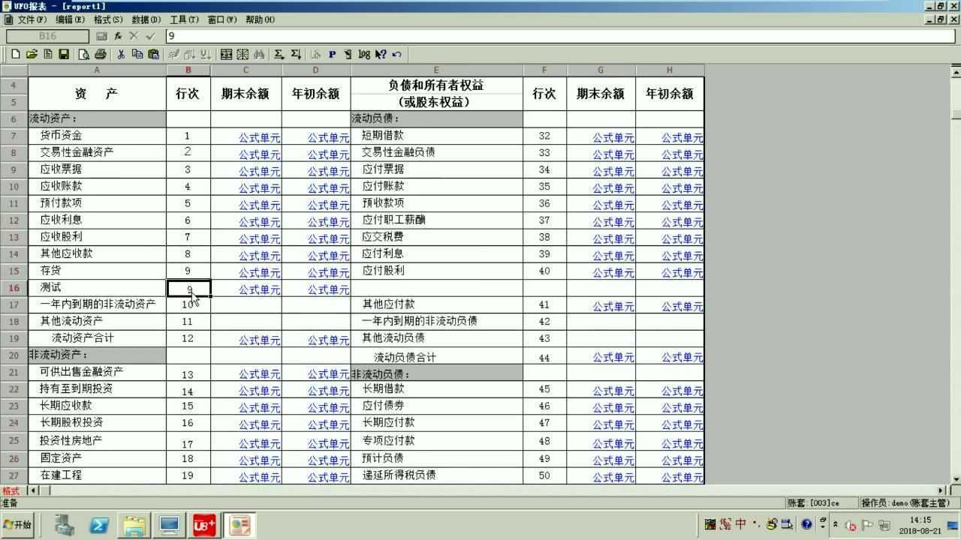Click the Print icon
Screen dimensions: 961x540
(100, 54)
